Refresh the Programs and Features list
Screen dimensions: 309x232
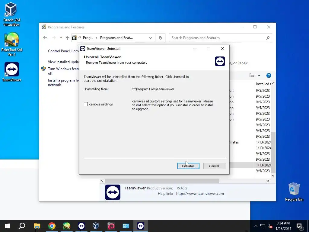click(x=161, y=38)
